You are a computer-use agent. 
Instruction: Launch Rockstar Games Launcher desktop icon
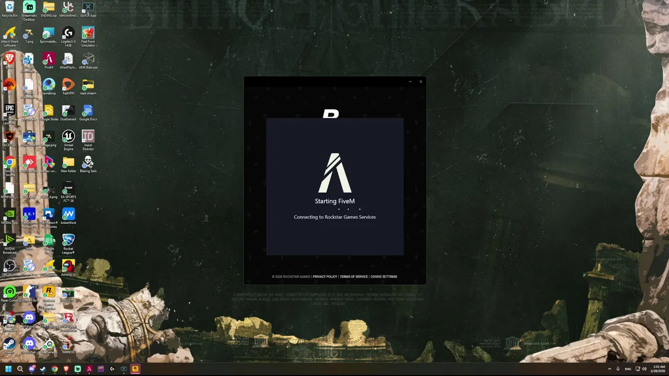coord(49,298)
